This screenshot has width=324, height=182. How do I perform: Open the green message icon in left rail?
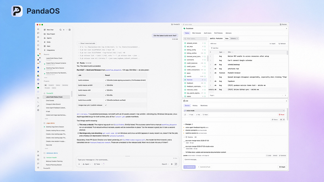coord(38,88)
